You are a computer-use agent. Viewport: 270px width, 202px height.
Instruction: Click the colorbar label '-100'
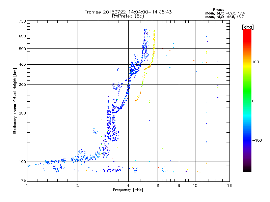(x=257, y=140)
